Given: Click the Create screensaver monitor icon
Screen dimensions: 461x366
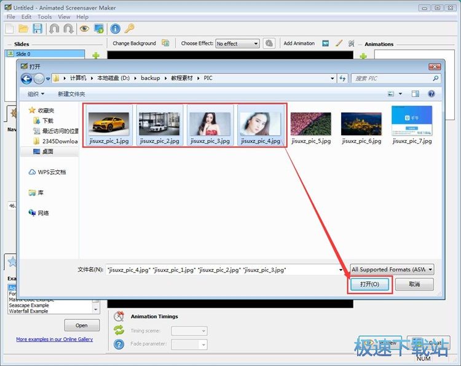Looking at the screenshot, I should pyautogui.click(x=99, y=29).
